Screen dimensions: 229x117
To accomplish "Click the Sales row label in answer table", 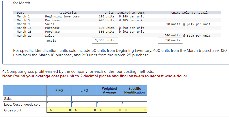I will pyautogui.click(x=8, y=99).
